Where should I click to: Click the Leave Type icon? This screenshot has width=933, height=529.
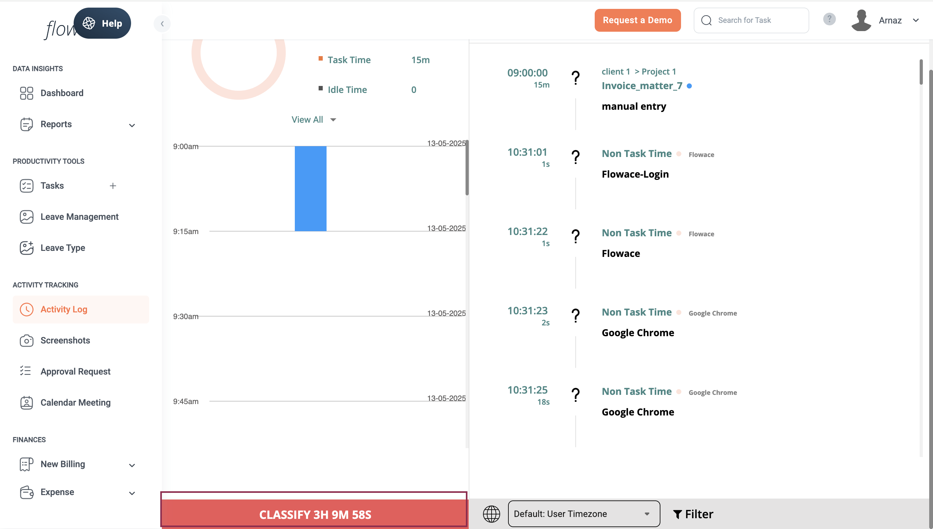click(27, 248)
